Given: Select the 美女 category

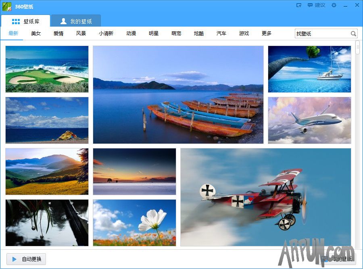Looking at the screenshot, I should pyautogui.click(x=36, y=33).
